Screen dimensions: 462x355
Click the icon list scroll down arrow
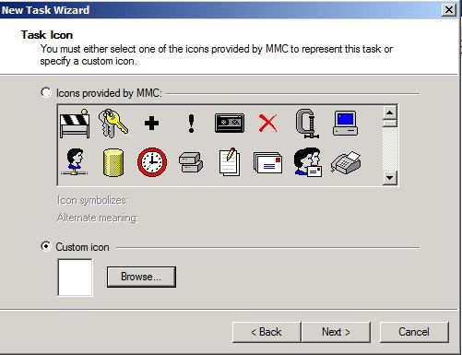click(x=390, y=178)
